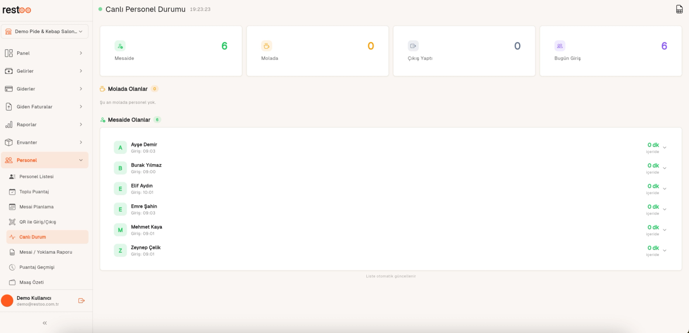
Task: Click Emre Şahin's avatar letter E
Action: coord(120,210)
